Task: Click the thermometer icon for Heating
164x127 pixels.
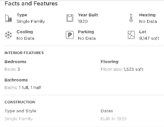Action: pyautogui.click(x=131, y=18)
